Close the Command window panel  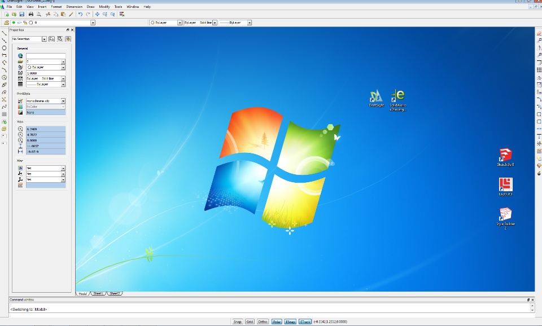tap(532, 299)
